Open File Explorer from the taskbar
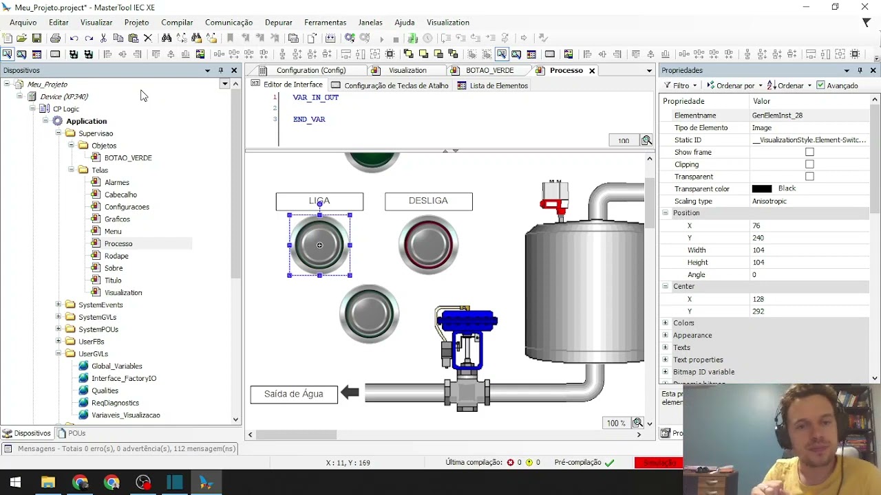This screenshot has width=881, height=495. (48, 483)
